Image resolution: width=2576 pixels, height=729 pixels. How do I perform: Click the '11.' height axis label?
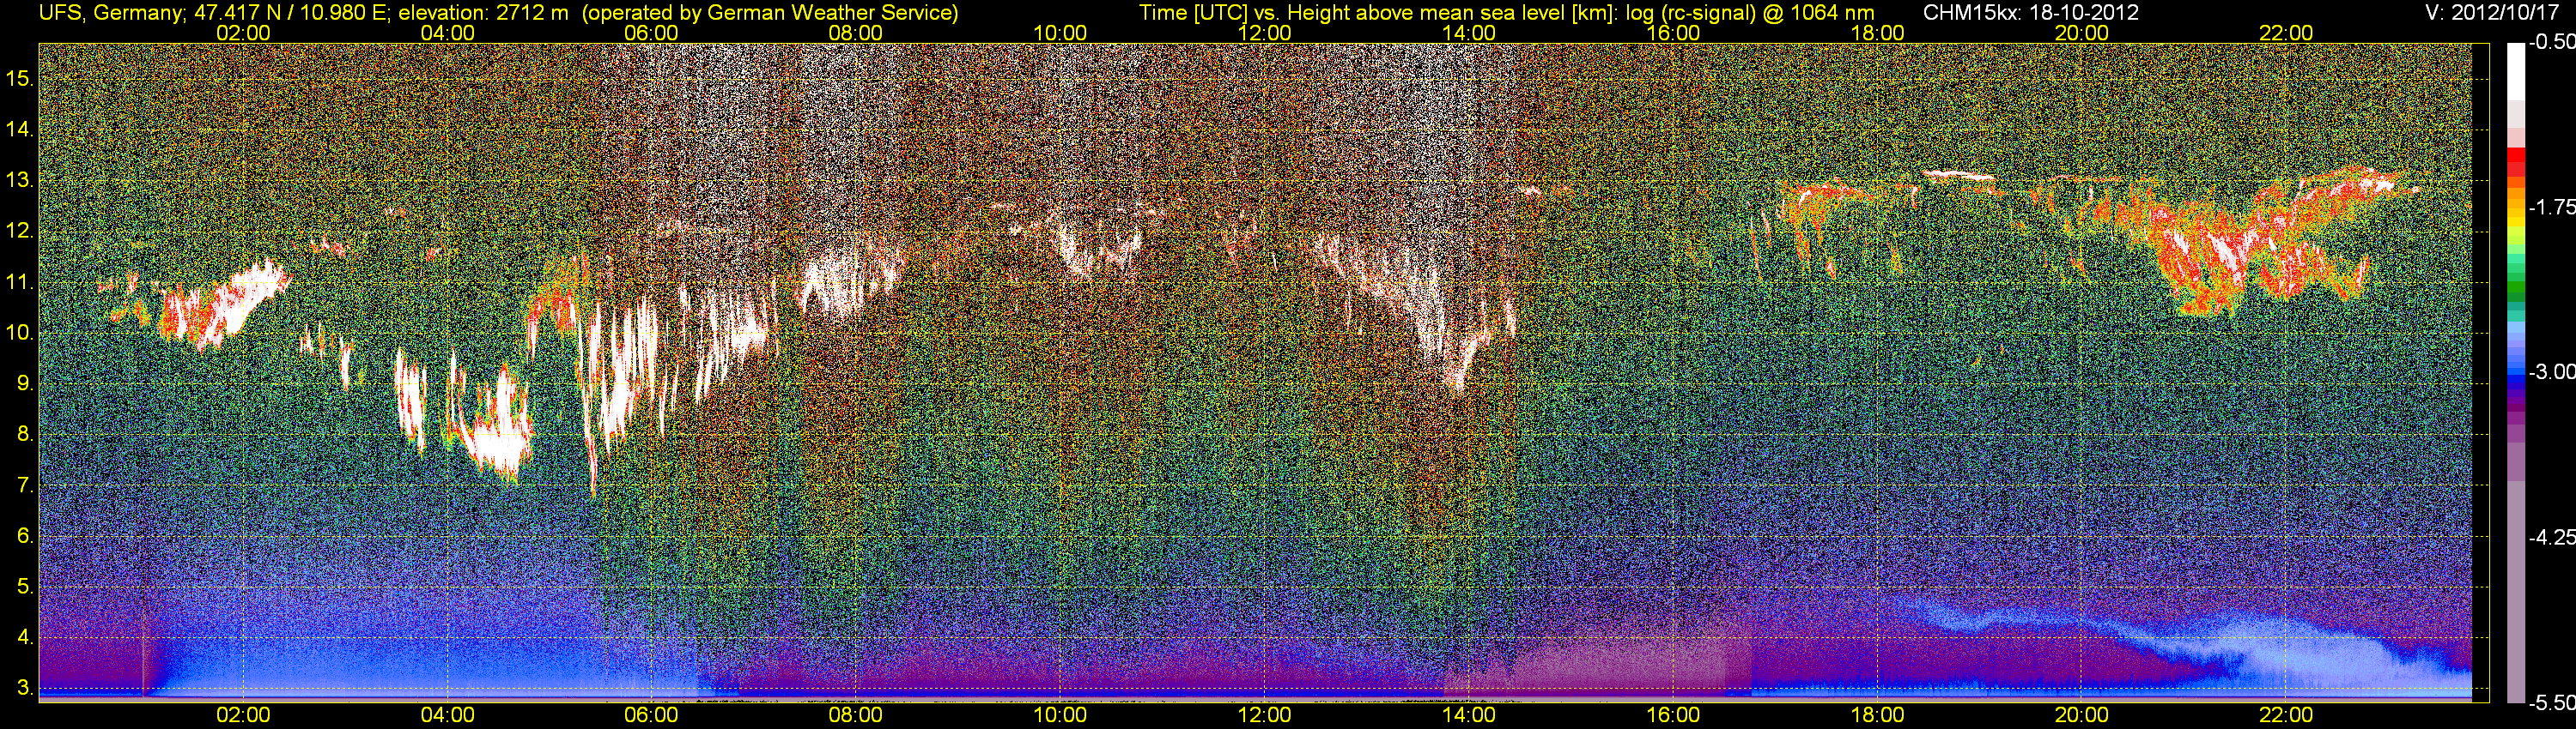(19, 283)
